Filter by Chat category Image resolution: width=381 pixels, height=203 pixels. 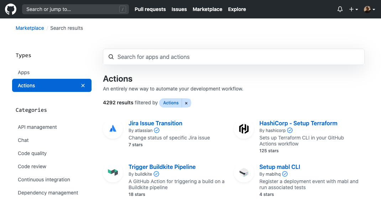click(23, 140)
